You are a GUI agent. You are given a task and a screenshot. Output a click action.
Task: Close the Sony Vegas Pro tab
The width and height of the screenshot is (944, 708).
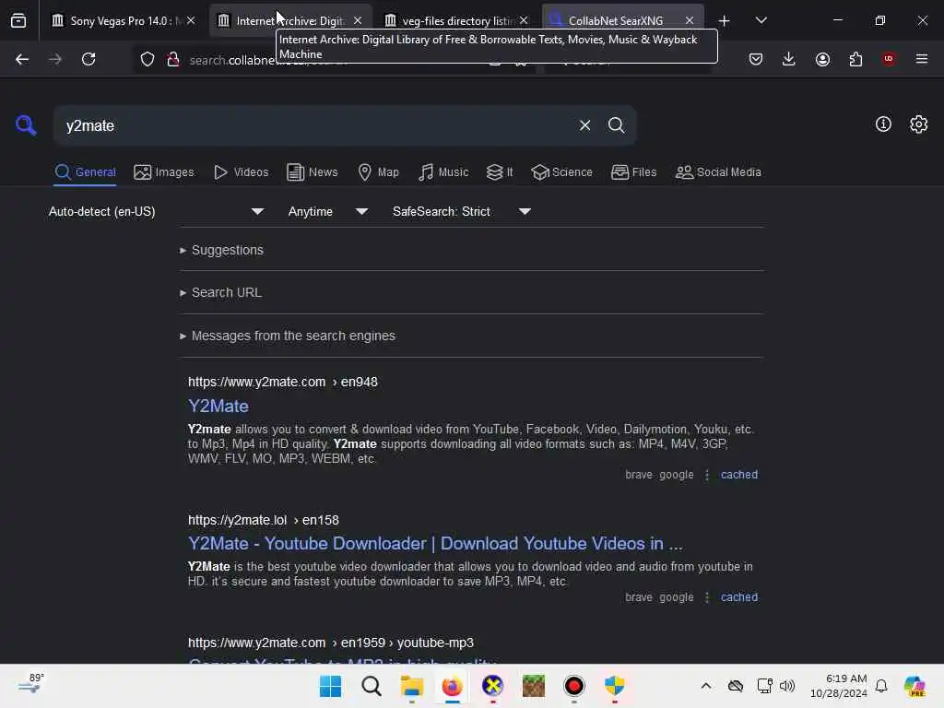(x=191, y=20)
